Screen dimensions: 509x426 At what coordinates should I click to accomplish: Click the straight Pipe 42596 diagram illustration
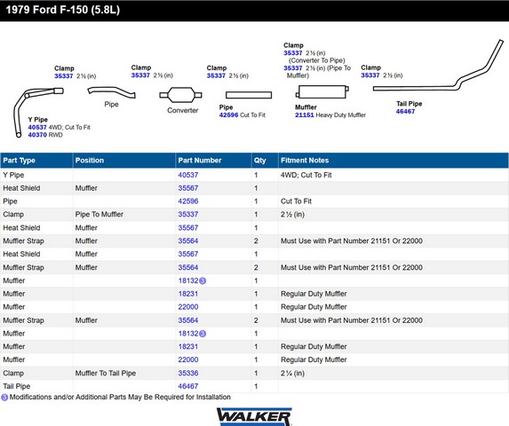pos(249,95)
